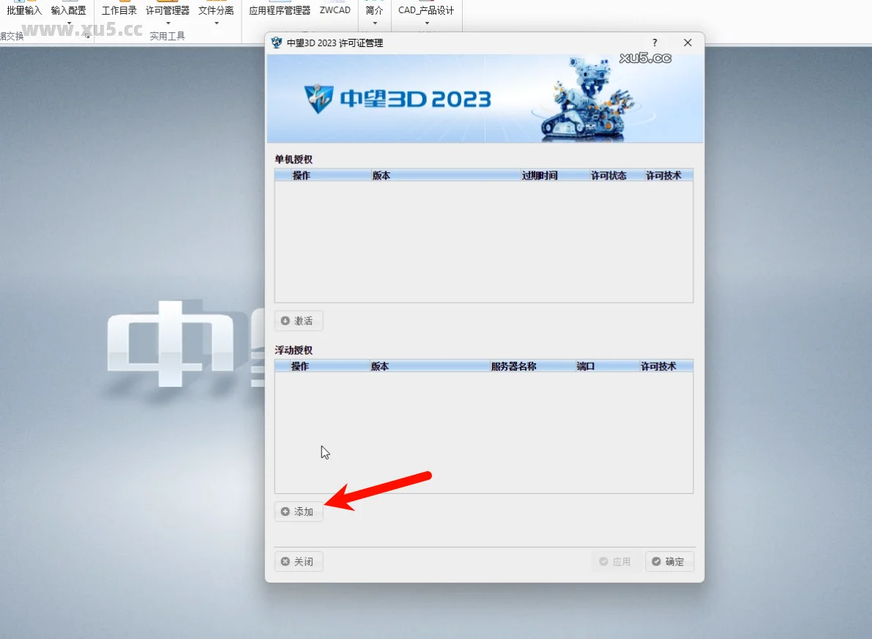Screen dimensions: 872x639
Task: Click the 应用 apply button
Action: click(x=615, y=561)
